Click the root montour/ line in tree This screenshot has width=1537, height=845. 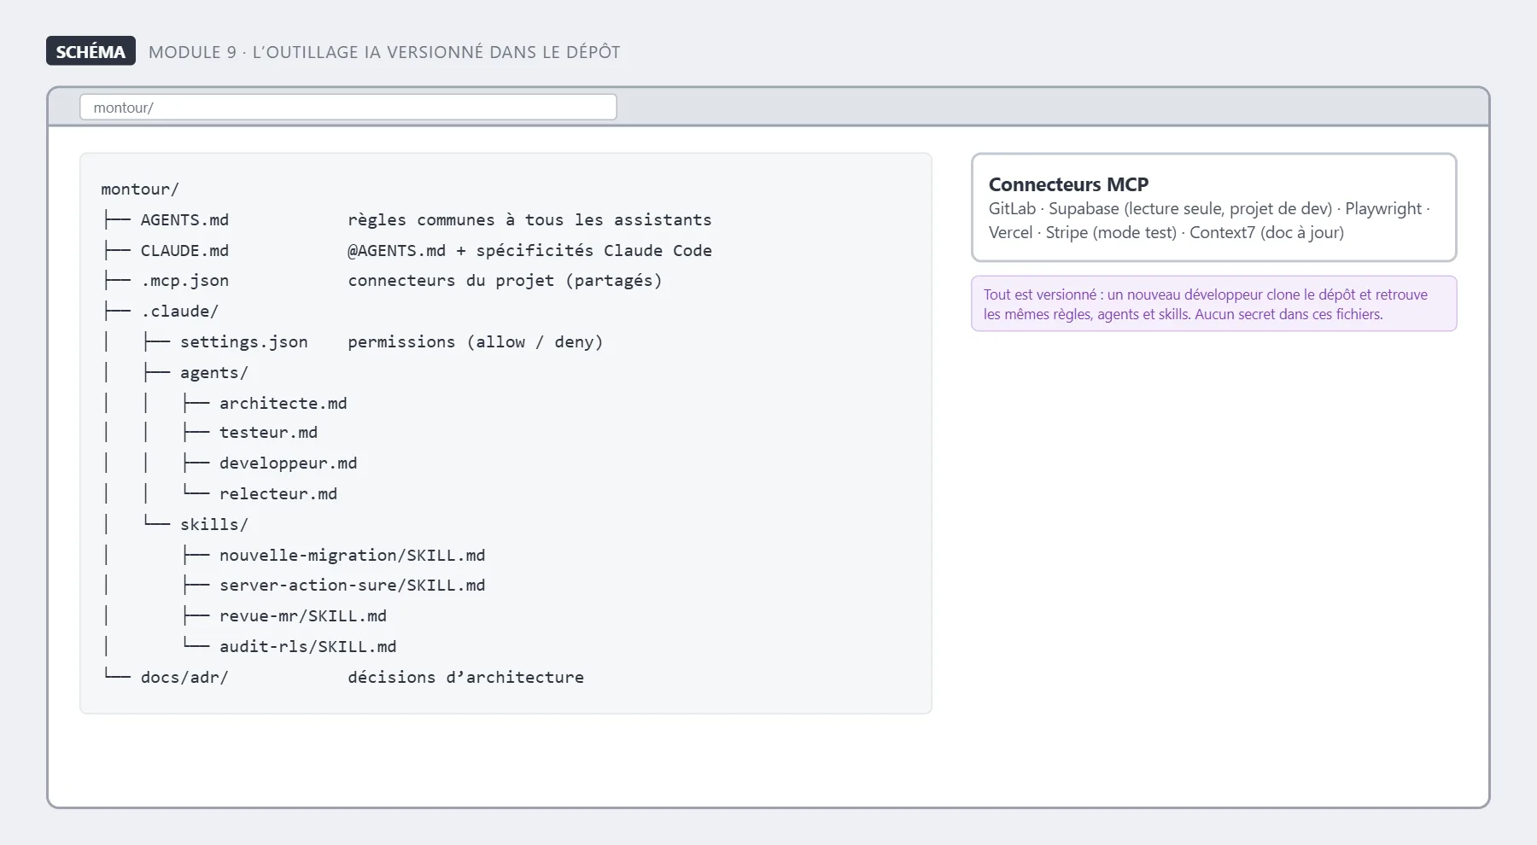tap(140, 189)
